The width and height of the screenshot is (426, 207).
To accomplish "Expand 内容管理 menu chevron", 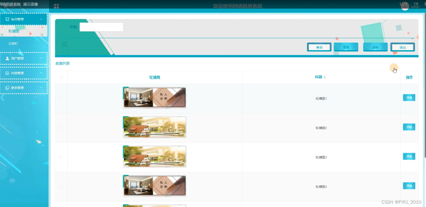I will (41, 73).
